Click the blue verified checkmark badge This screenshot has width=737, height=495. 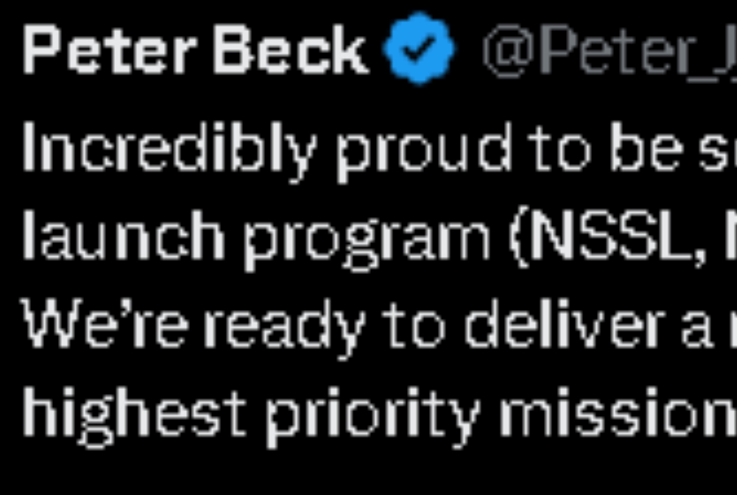(419, 48)
